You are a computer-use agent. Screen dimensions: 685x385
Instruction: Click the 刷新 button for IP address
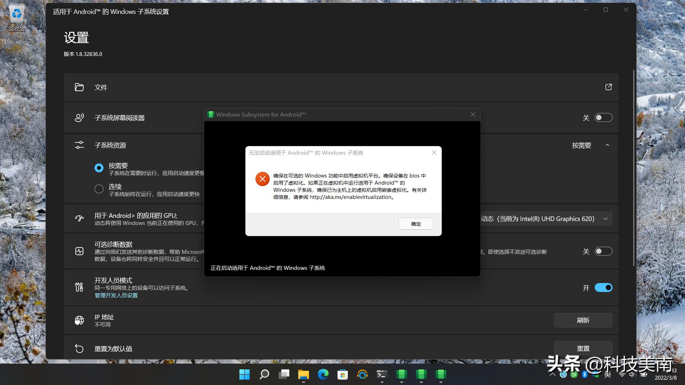coord(583,320)
